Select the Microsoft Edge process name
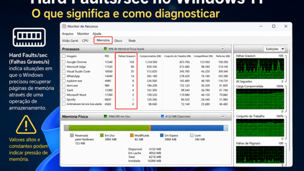 click(76, 67)
